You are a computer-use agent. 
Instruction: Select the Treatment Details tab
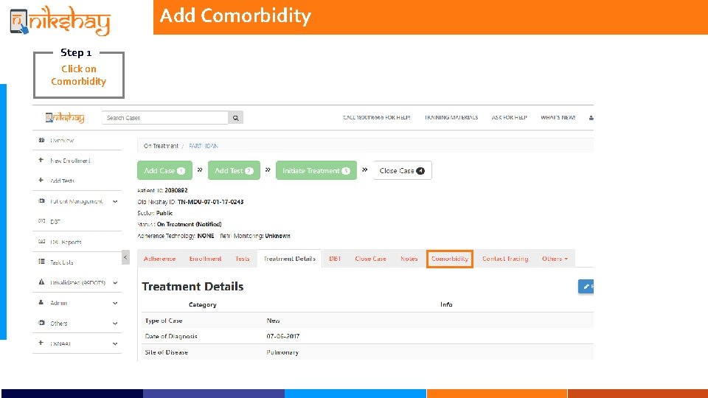tap(289, 259)
